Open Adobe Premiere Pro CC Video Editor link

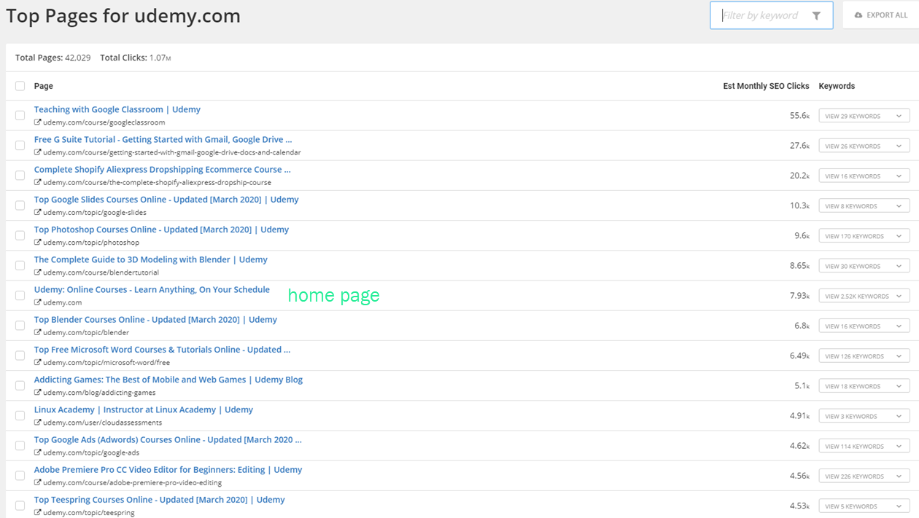[x=168, y=470]
